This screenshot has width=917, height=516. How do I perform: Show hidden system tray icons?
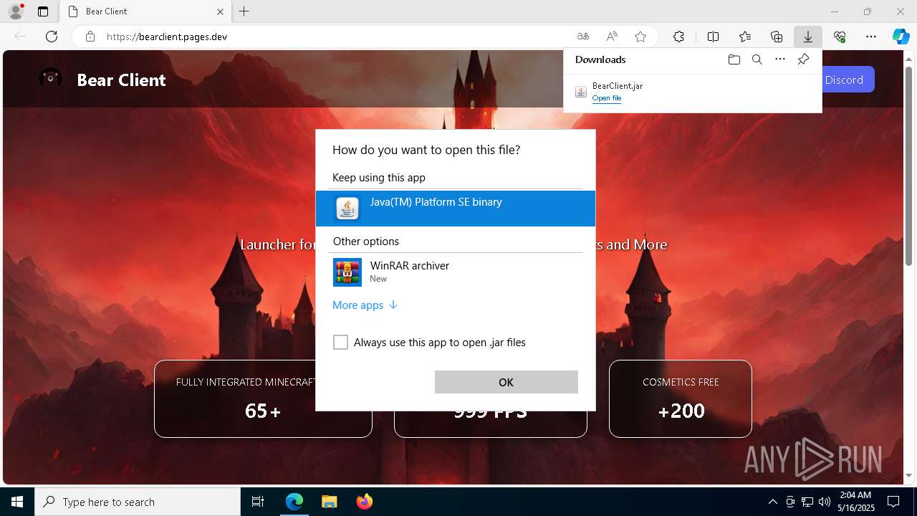coord(772,502)
